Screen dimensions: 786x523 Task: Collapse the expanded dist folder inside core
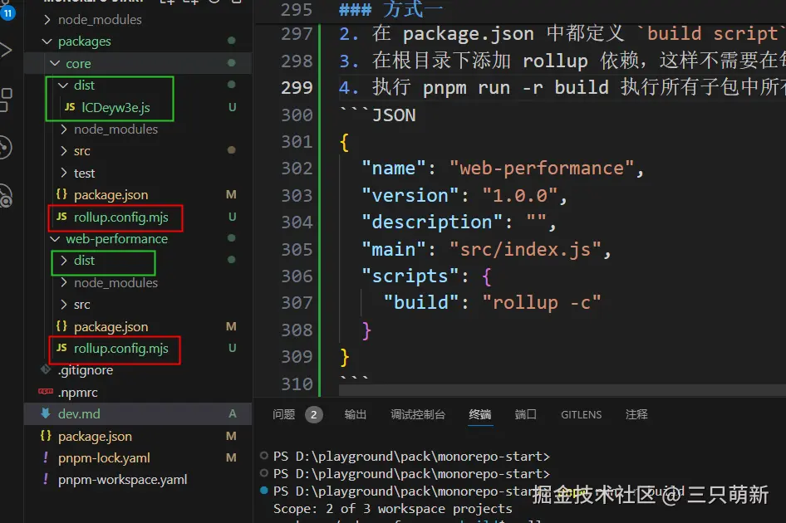63,86
